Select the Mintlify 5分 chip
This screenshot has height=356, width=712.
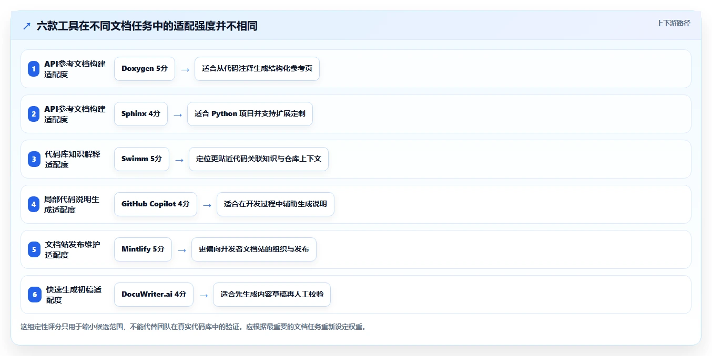pos(143,249)
